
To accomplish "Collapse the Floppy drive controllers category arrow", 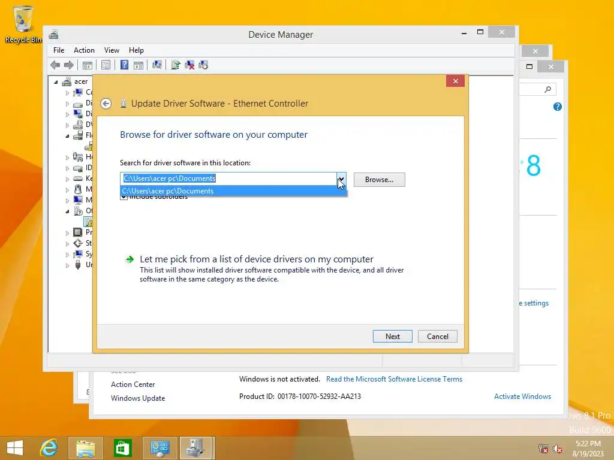I will [x=67, y=136].
